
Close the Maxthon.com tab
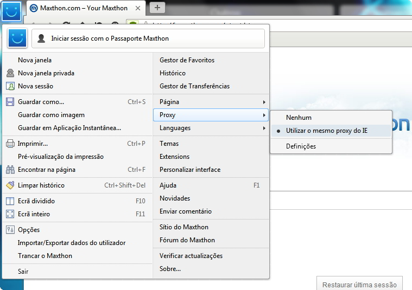[x=138, y=8]
